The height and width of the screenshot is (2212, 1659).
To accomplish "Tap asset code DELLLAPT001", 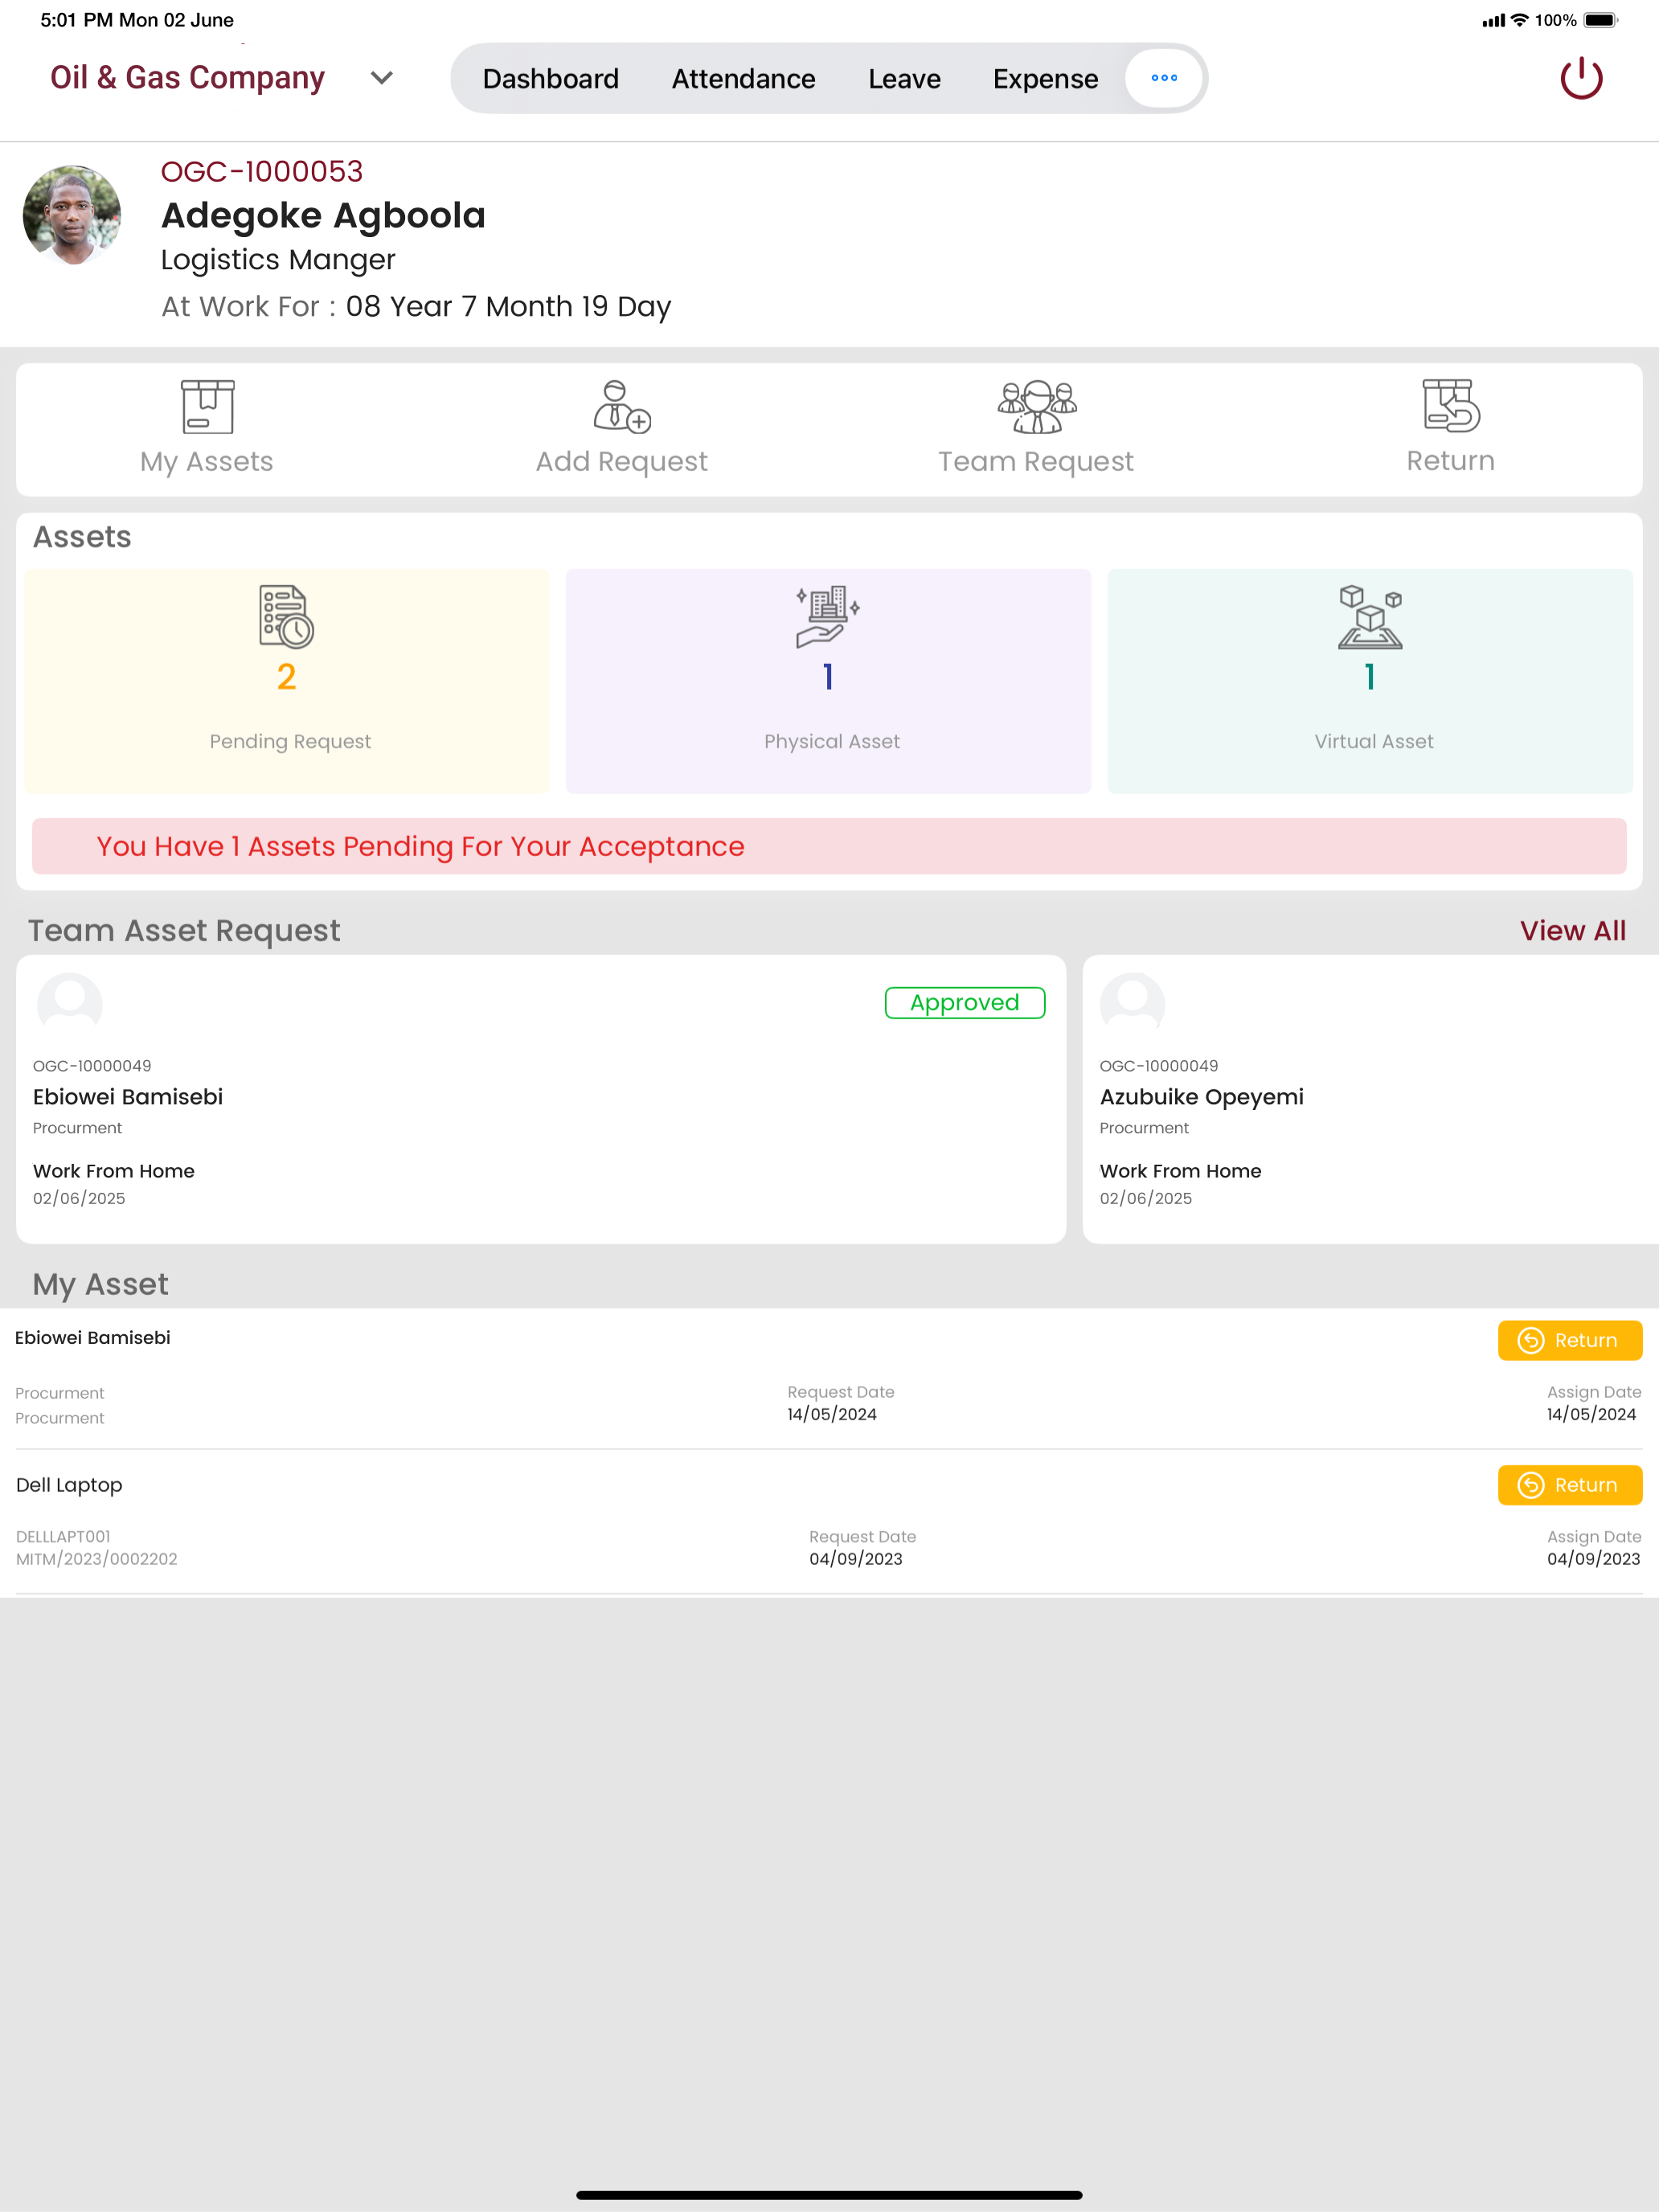I will pos(63,1536).
